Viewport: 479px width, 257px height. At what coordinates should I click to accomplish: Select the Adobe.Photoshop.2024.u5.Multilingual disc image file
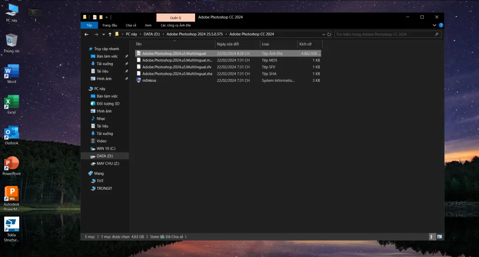(228, 53)
